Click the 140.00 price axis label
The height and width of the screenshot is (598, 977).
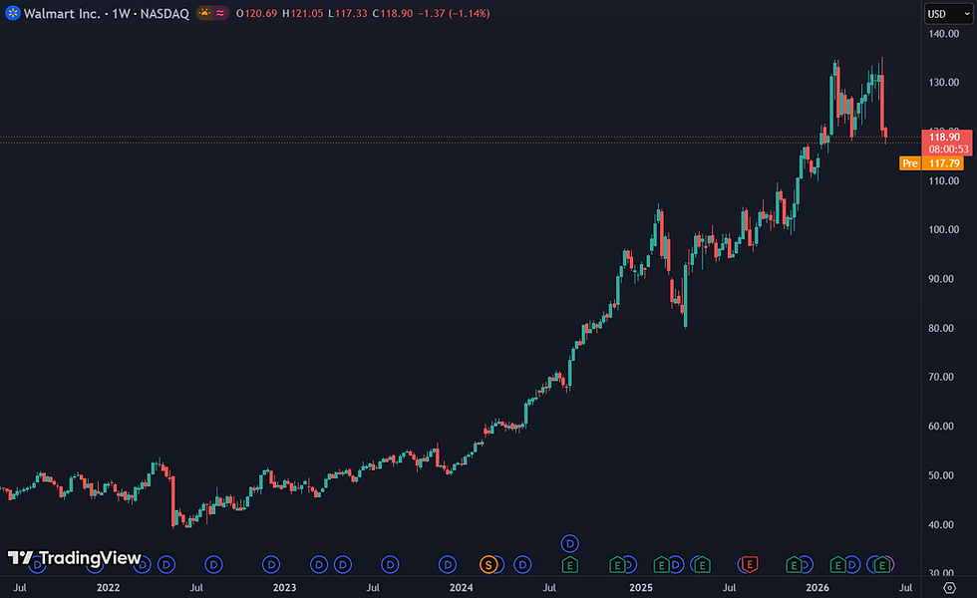click(943, 34)
